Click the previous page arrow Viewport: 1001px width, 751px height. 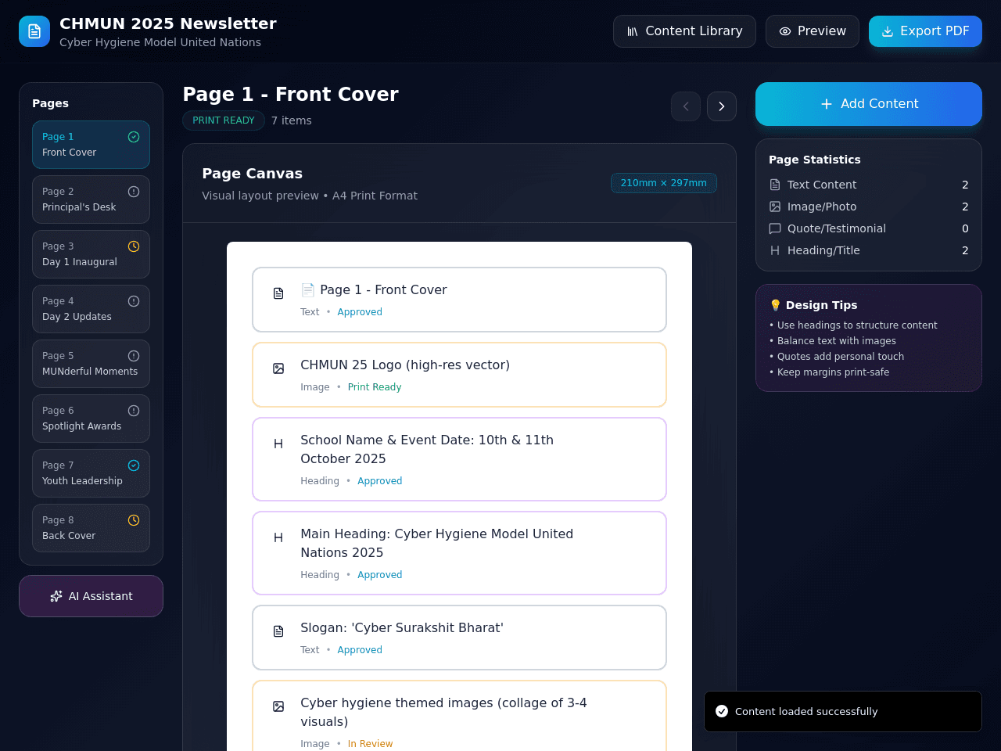[x=686, y=106]
